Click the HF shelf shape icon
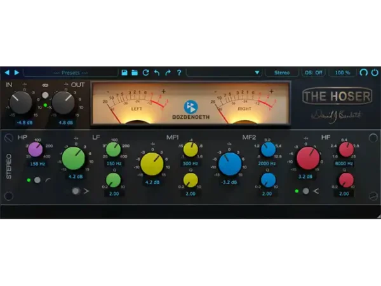 tap(316, 191)
